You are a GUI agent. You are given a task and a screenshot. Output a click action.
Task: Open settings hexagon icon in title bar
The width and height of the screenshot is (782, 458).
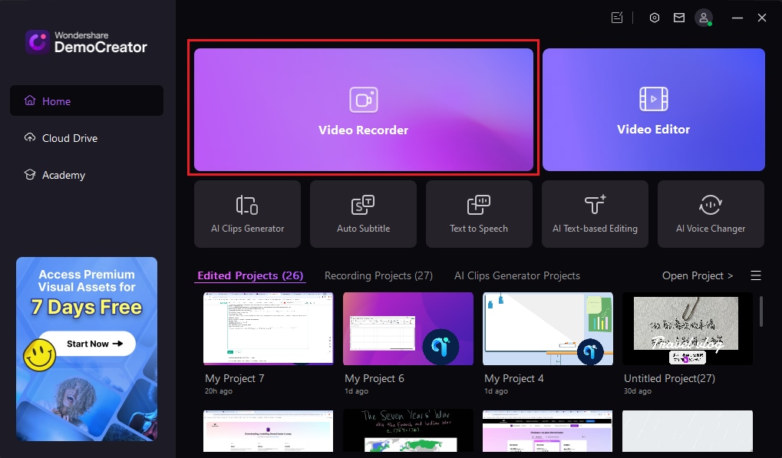point(655,18)
